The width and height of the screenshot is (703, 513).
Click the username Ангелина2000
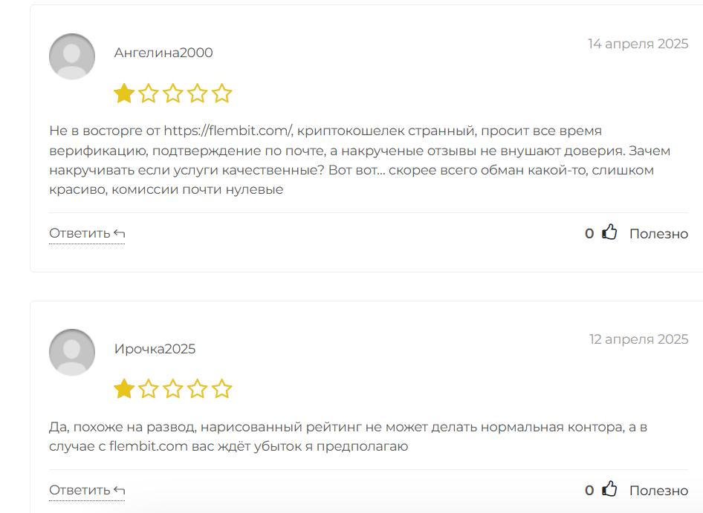[163, 53]
